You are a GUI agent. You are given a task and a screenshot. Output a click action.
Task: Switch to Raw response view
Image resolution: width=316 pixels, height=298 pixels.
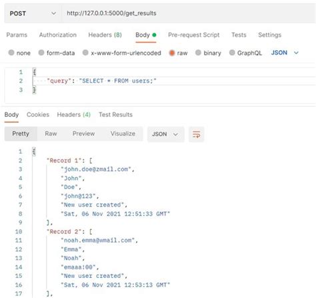(51, 134)
